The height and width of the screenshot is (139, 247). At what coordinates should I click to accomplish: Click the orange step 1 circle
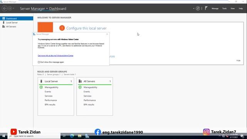tap(62, 28)
